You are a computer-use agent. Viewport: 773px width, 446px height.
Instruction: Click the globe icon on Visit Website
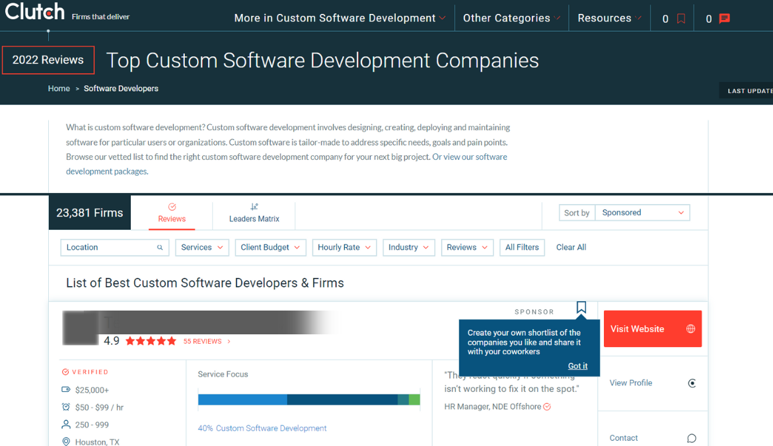coord(690,329)
